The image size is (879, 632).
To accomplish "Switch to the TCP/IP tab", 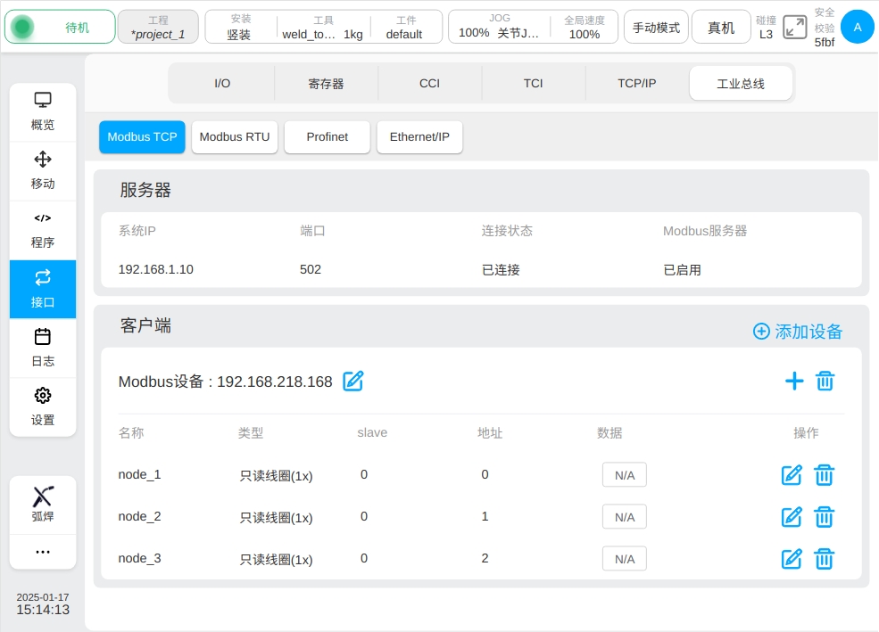I will pyautogui.click(x=637, y=83).
